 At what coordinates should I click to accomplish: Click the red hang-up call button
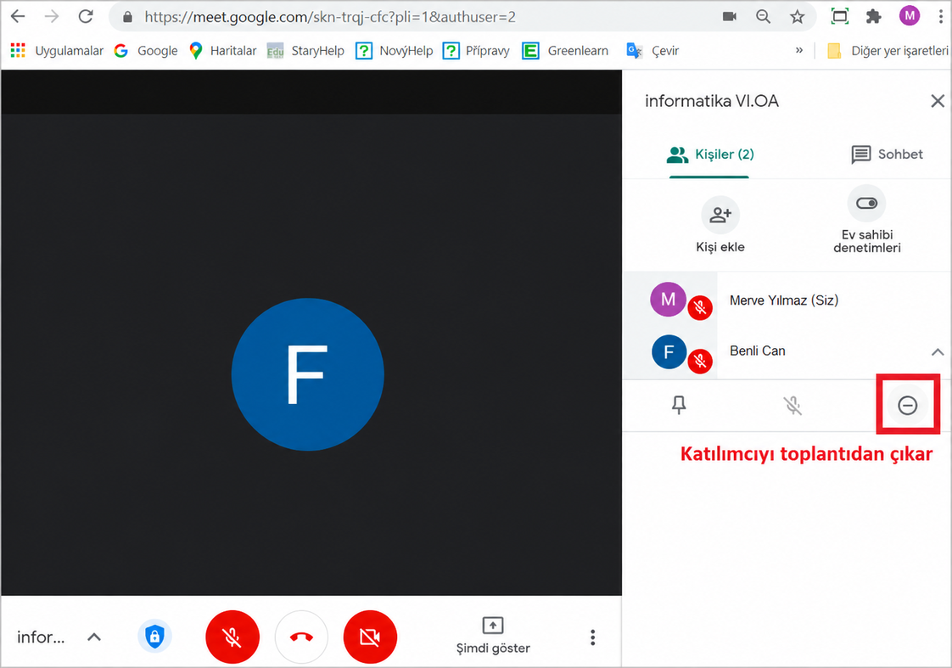pyautogui.click(x=301, y=637)
